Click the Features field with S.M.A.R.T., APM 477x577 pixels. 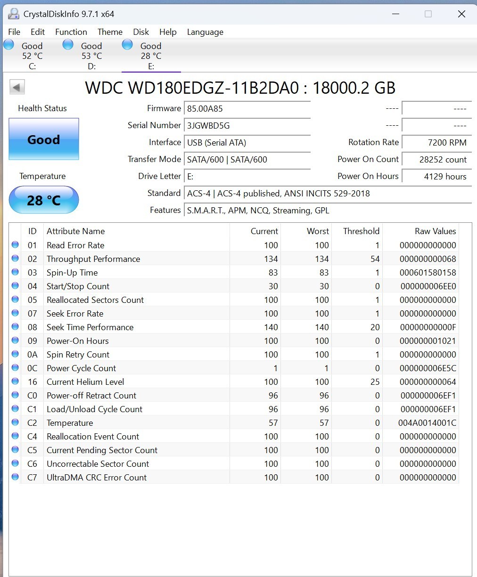pos(328,211)
